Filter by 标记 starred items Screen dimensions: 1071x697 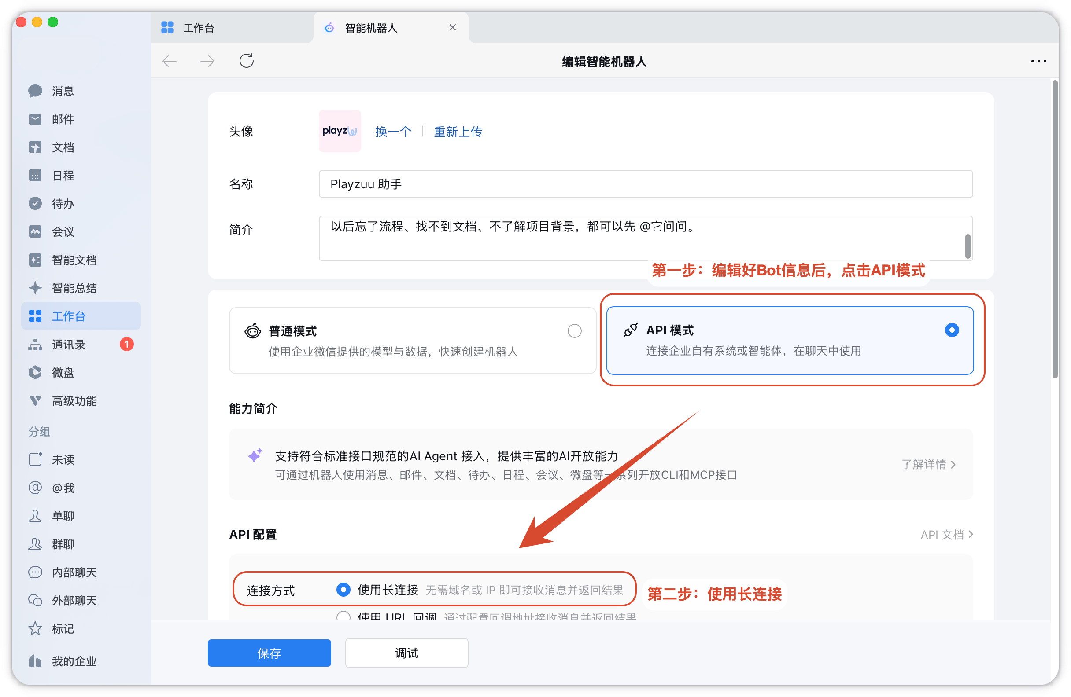(81, 629)
